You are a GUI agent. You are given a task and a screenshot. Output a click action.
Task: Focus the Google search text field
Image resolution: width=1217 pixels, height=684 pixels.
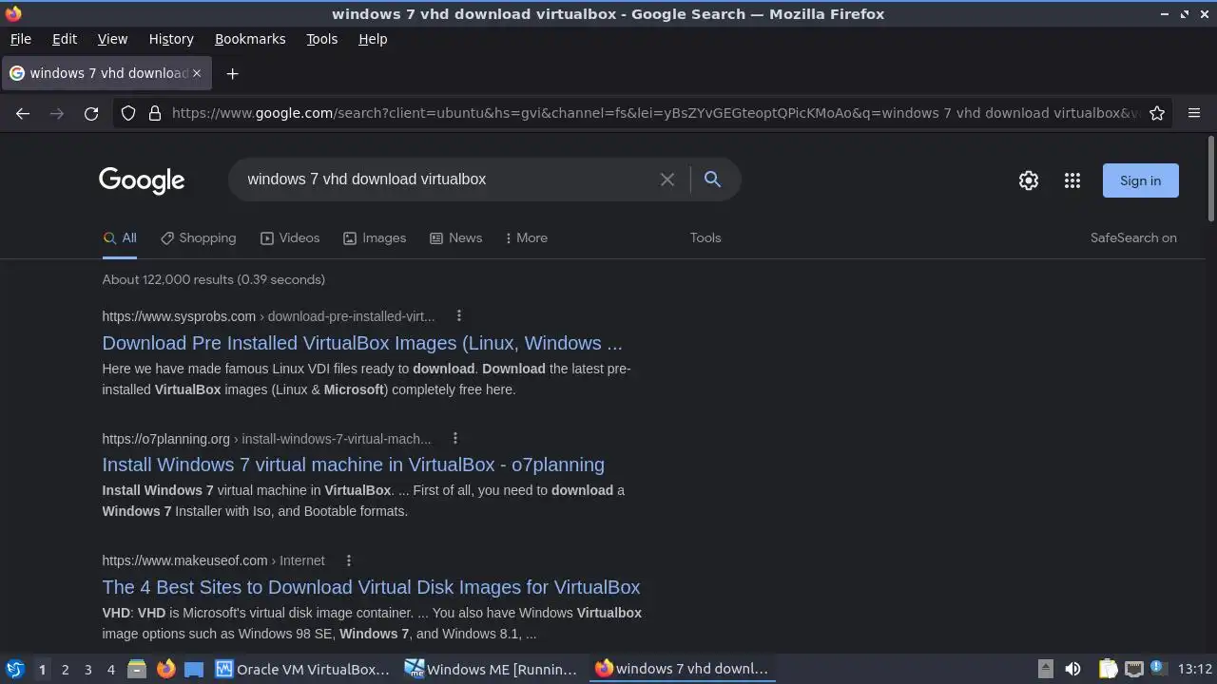click(x=447, y=180)
